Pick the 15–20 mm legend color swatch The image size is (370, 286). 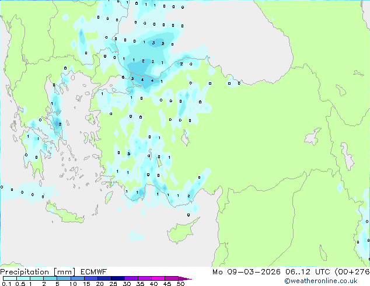click(x=90, y=278)
